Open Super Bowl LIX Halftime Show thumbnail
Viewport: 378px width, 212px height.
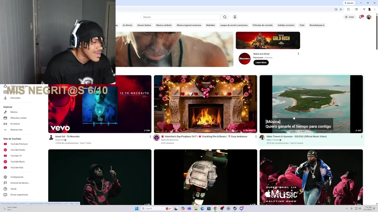(311, 177)
